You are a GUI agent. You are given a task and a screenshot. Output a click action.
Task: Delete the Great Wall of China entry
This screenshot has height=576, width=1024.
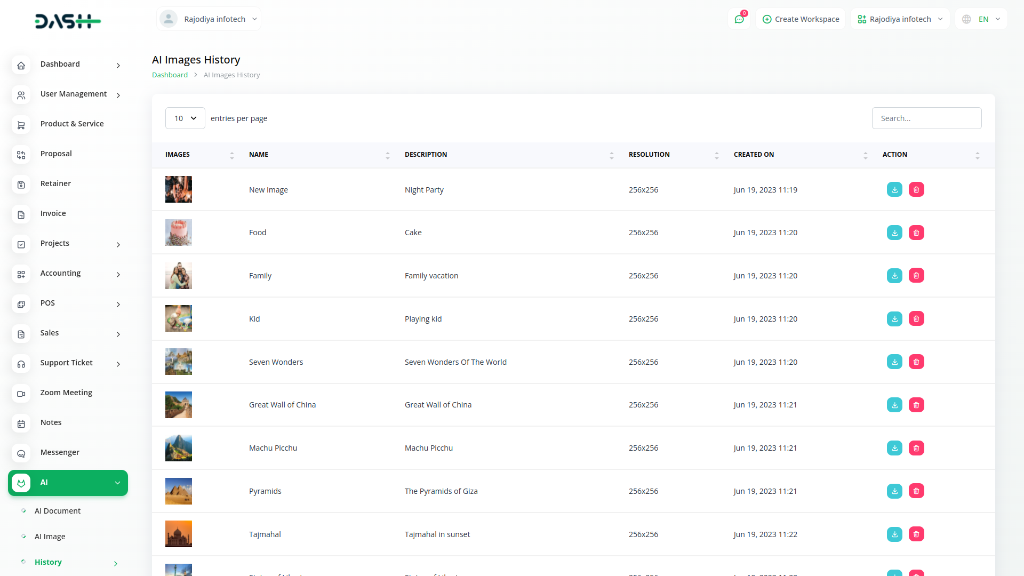[916, 405]
